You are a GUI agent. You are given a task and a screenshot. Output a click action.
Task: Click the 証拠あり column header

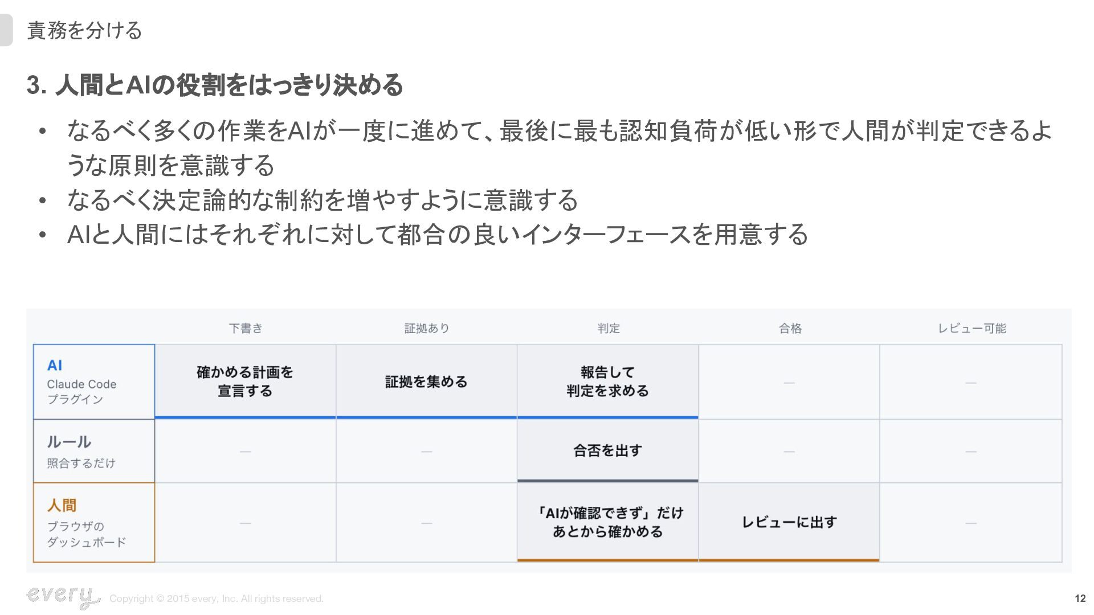pyautogui.click(x=427, y=328)
